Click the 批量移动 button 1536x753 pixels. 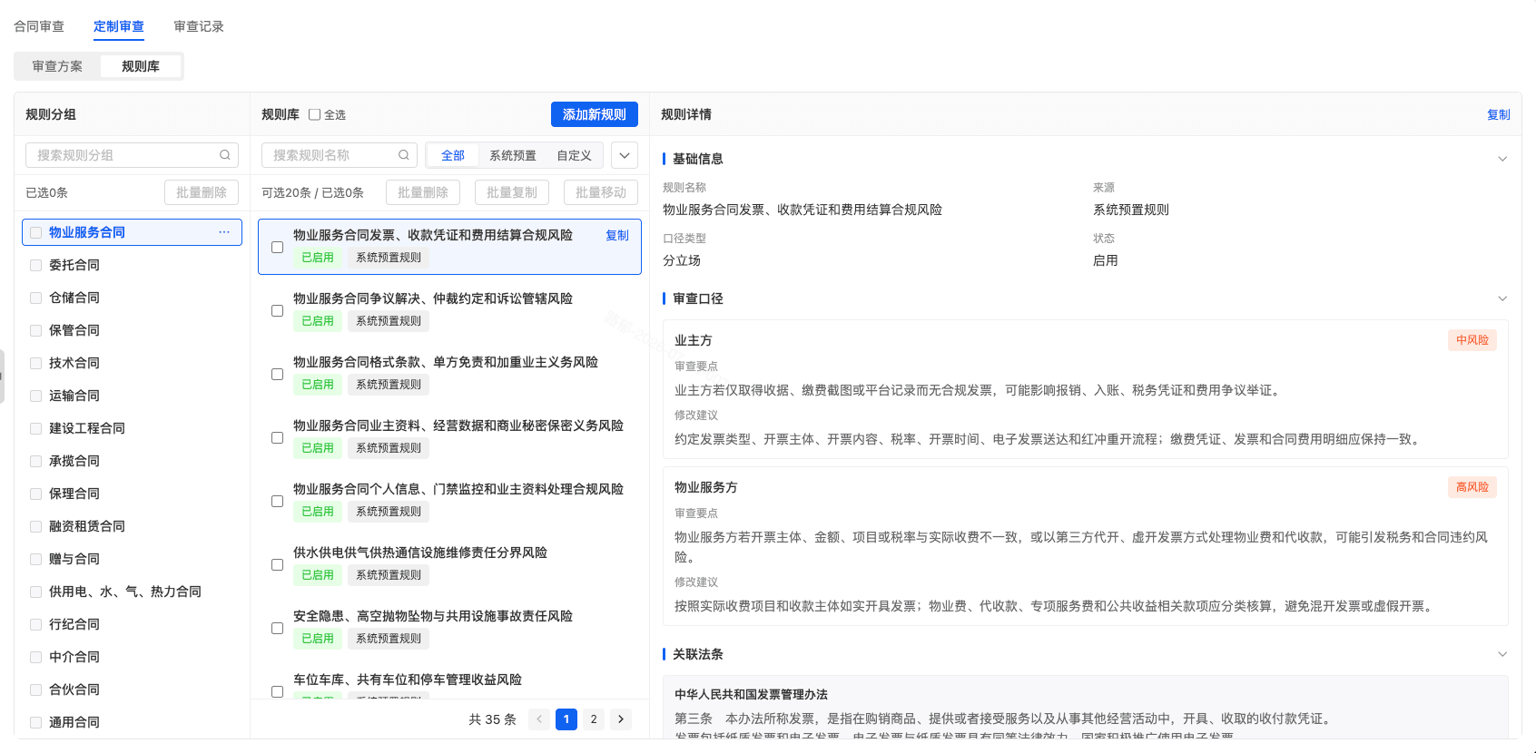pos(601,192)
